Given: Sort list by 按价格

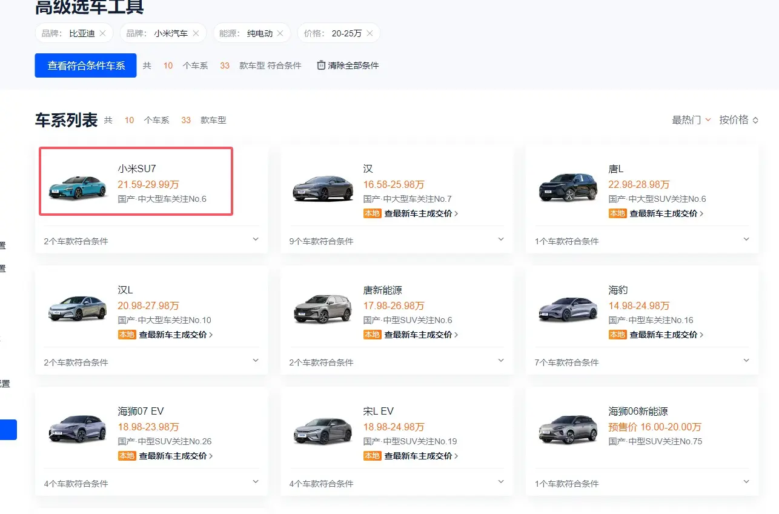Looking at the screenshot, I should click(739, 120).
